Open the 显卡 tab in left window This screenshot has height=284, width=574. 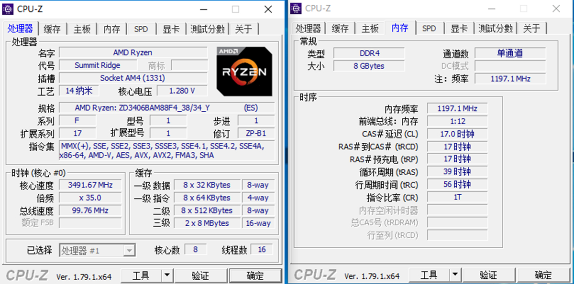pos(171,29)
